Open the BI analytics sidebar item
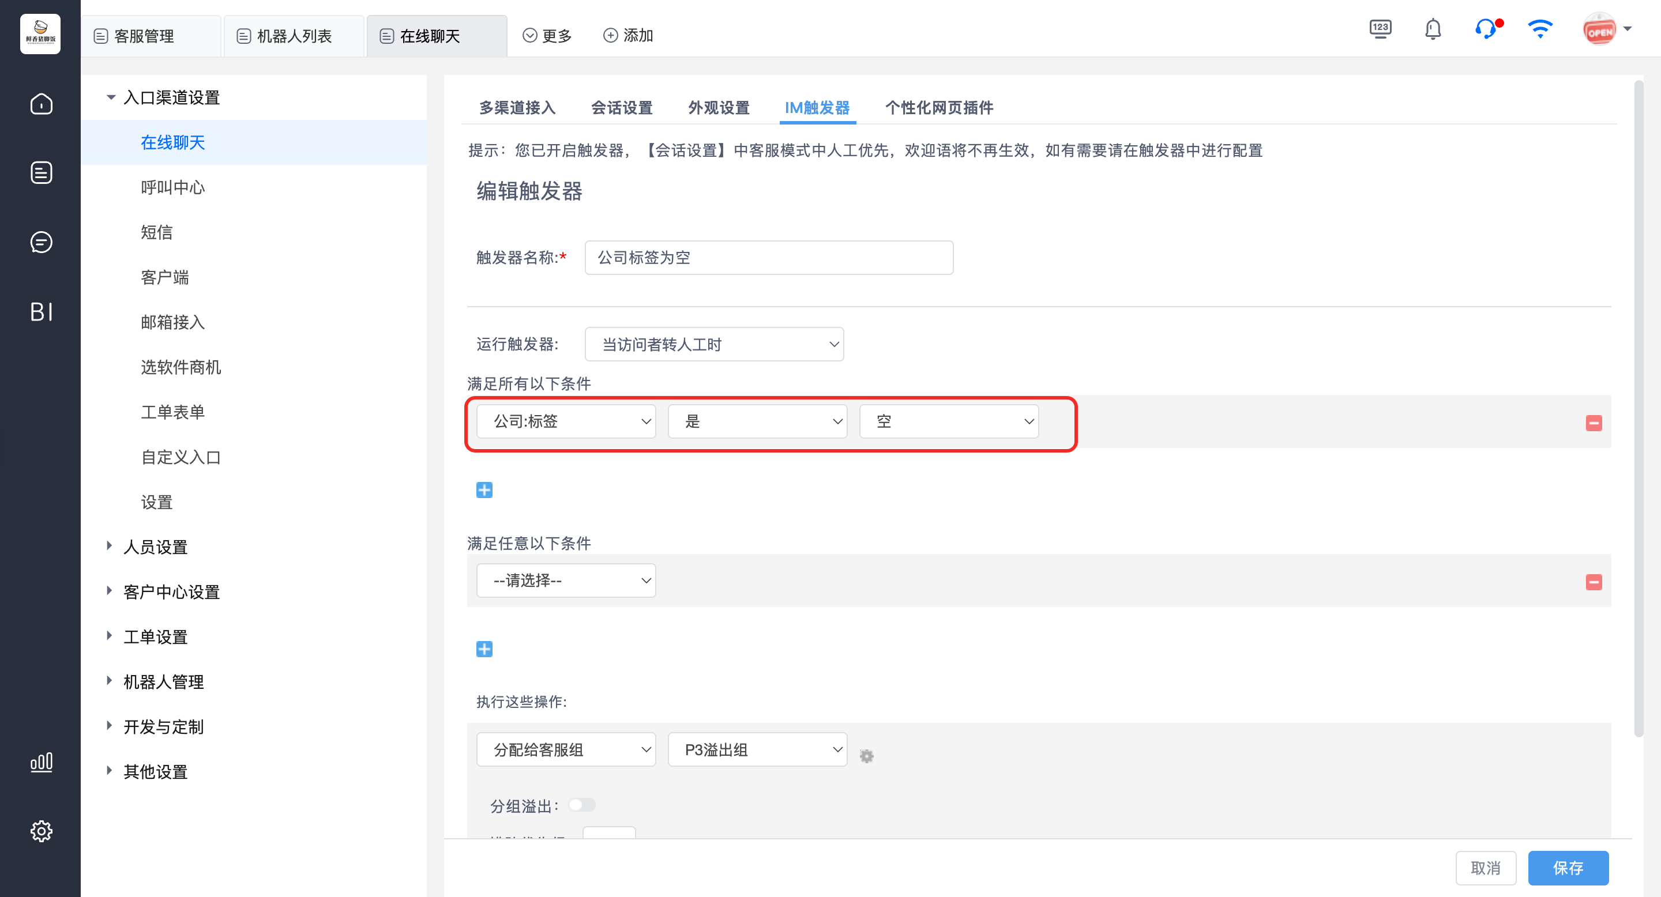The height and width of the screenshot is (897, 1661). (x=42, y=312)
